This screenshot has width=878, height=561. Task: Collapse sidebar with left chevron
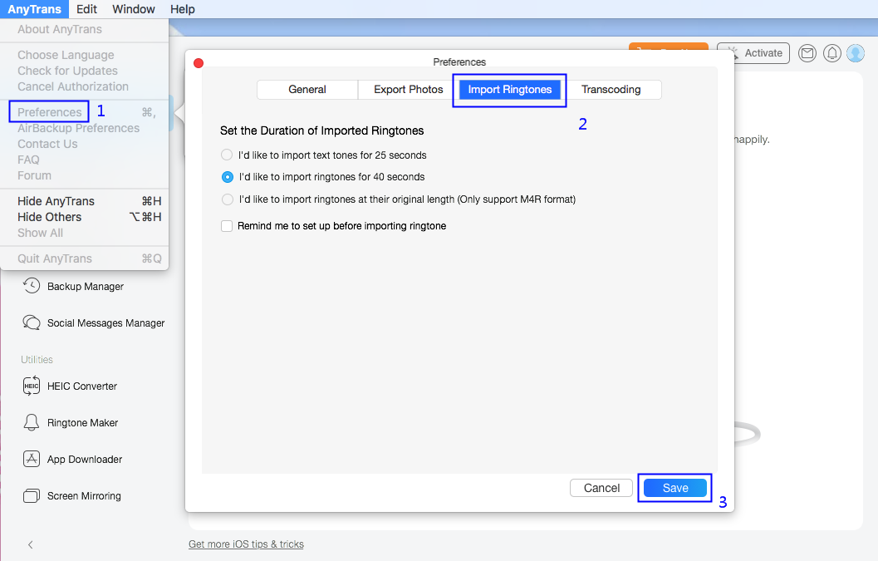[x=30, y=544]
